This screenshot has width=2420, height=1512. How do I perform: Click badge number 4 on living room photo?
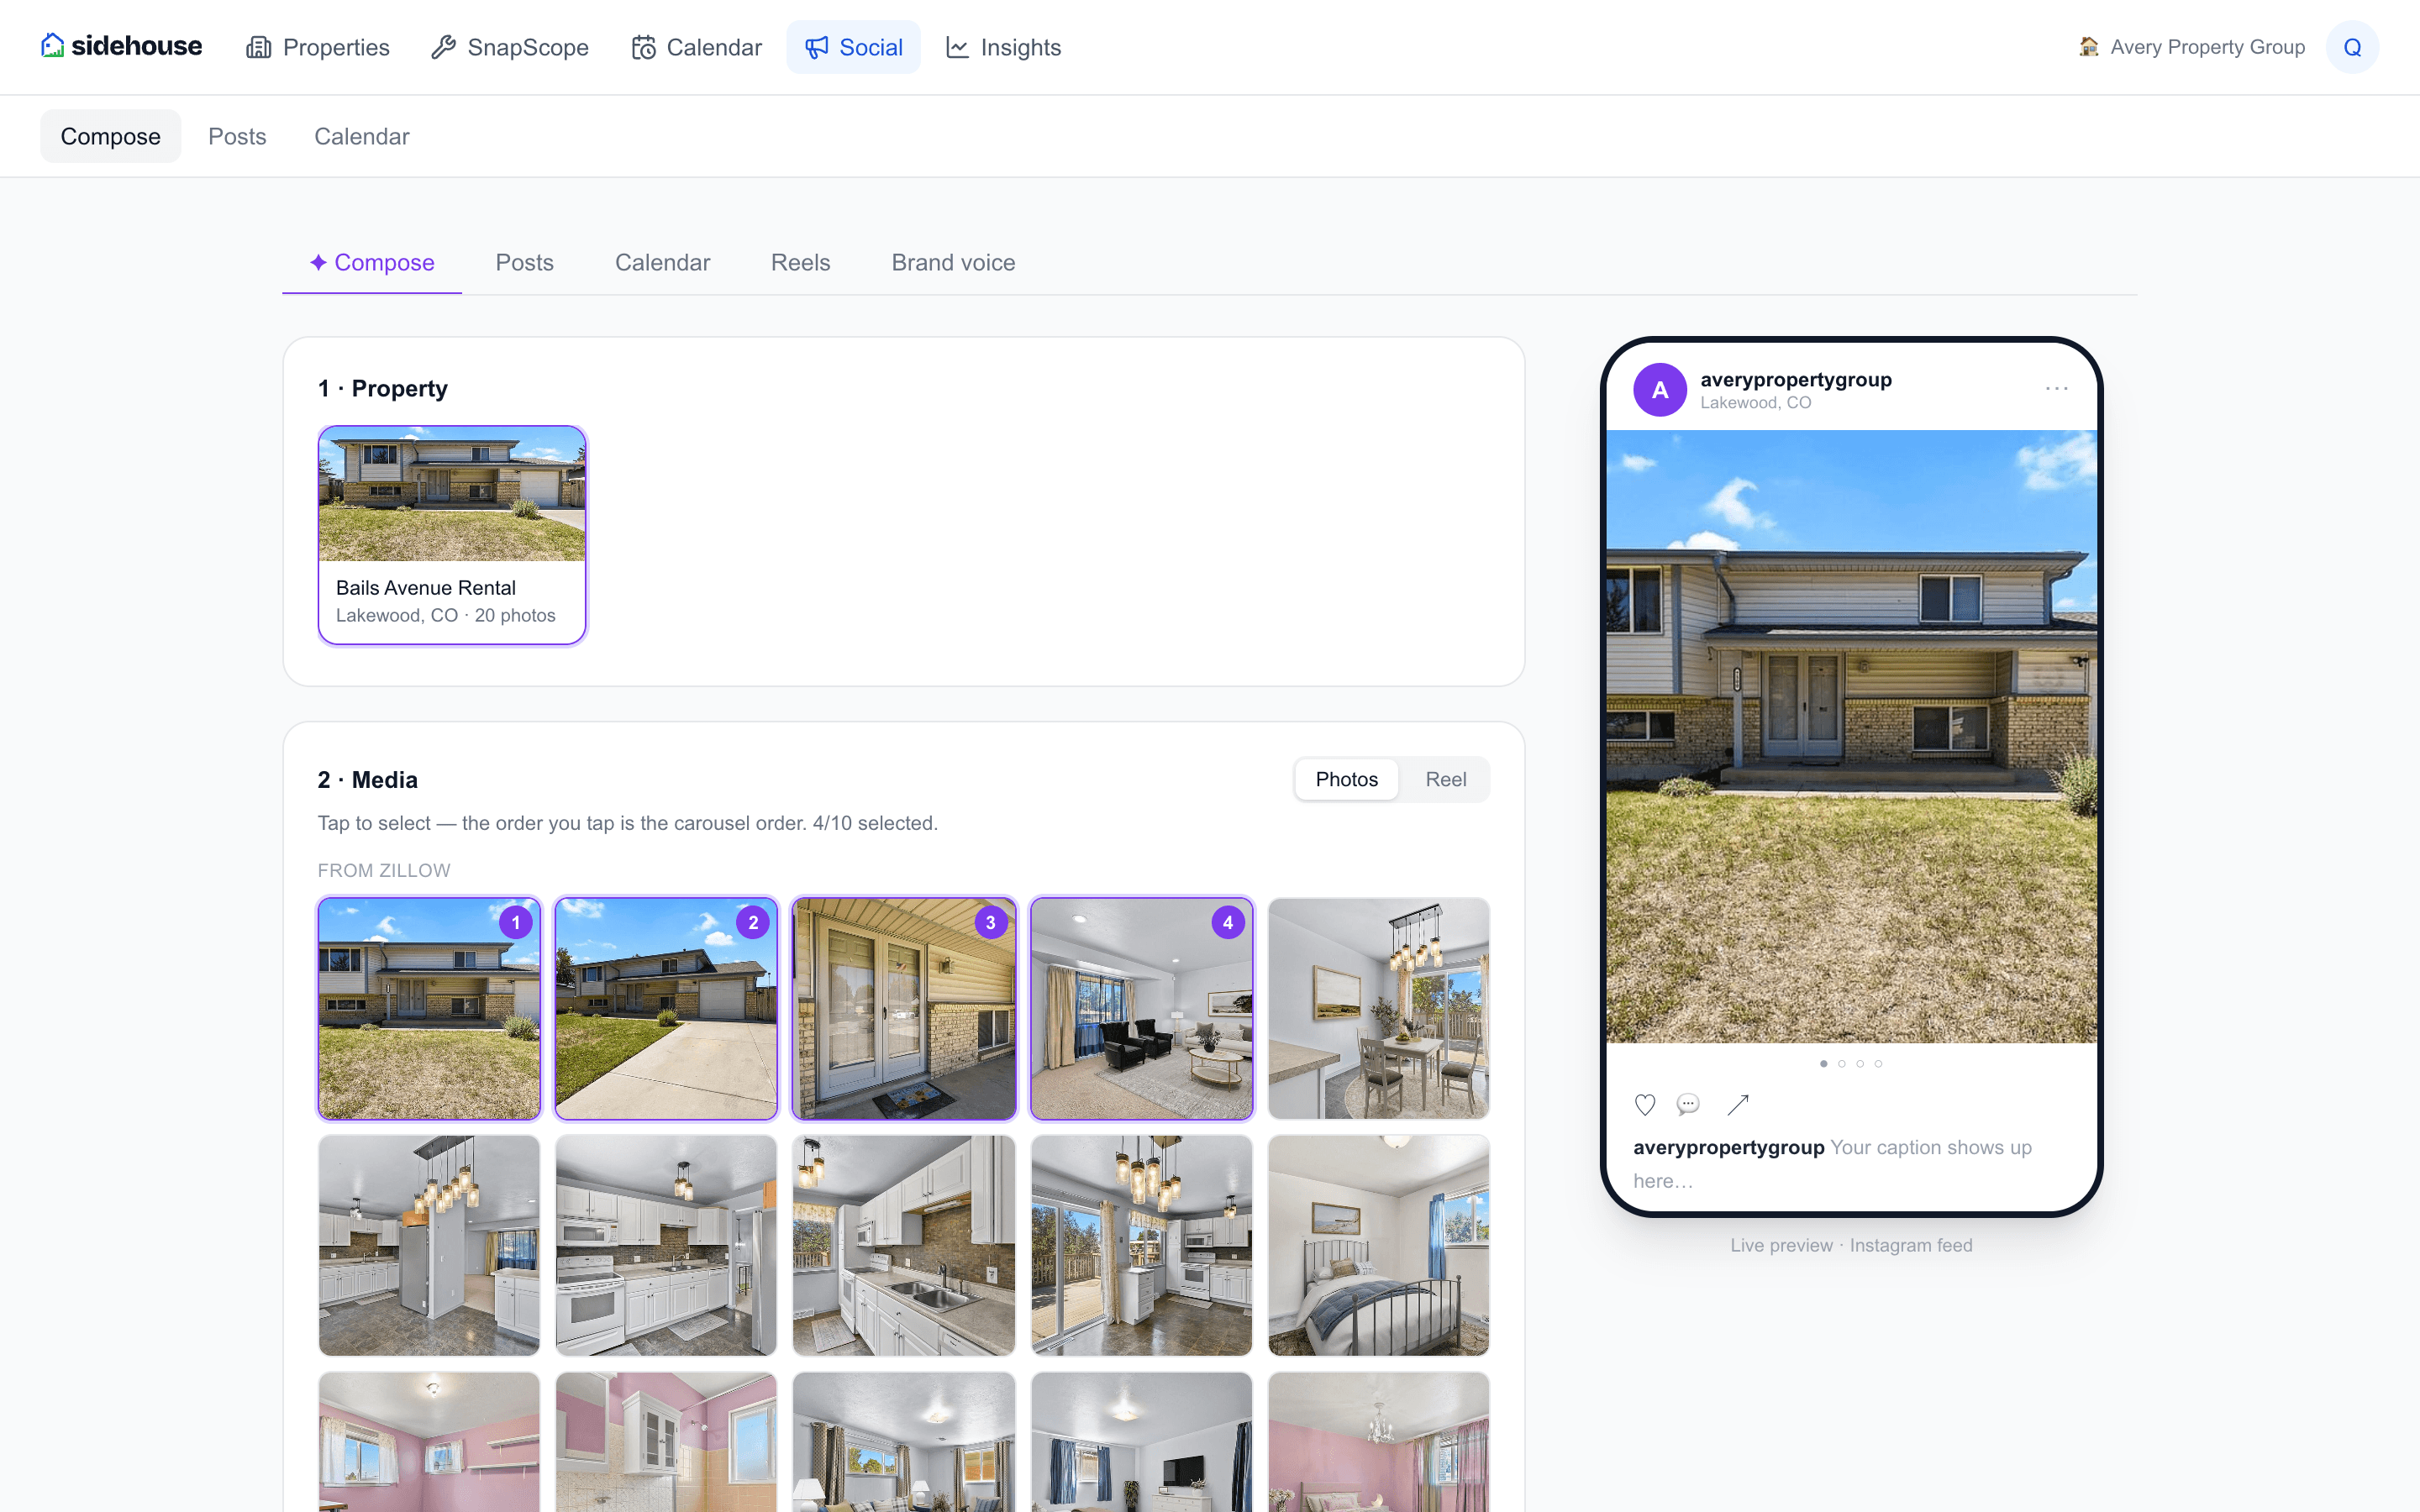[1228, 922]
